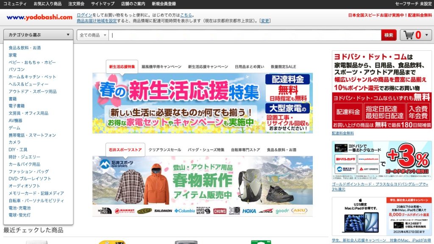Viewport: 434px width, 244px height.
Task: Switch to 扇風機早得キャンペーン banner tab
Action: point(161,67)
